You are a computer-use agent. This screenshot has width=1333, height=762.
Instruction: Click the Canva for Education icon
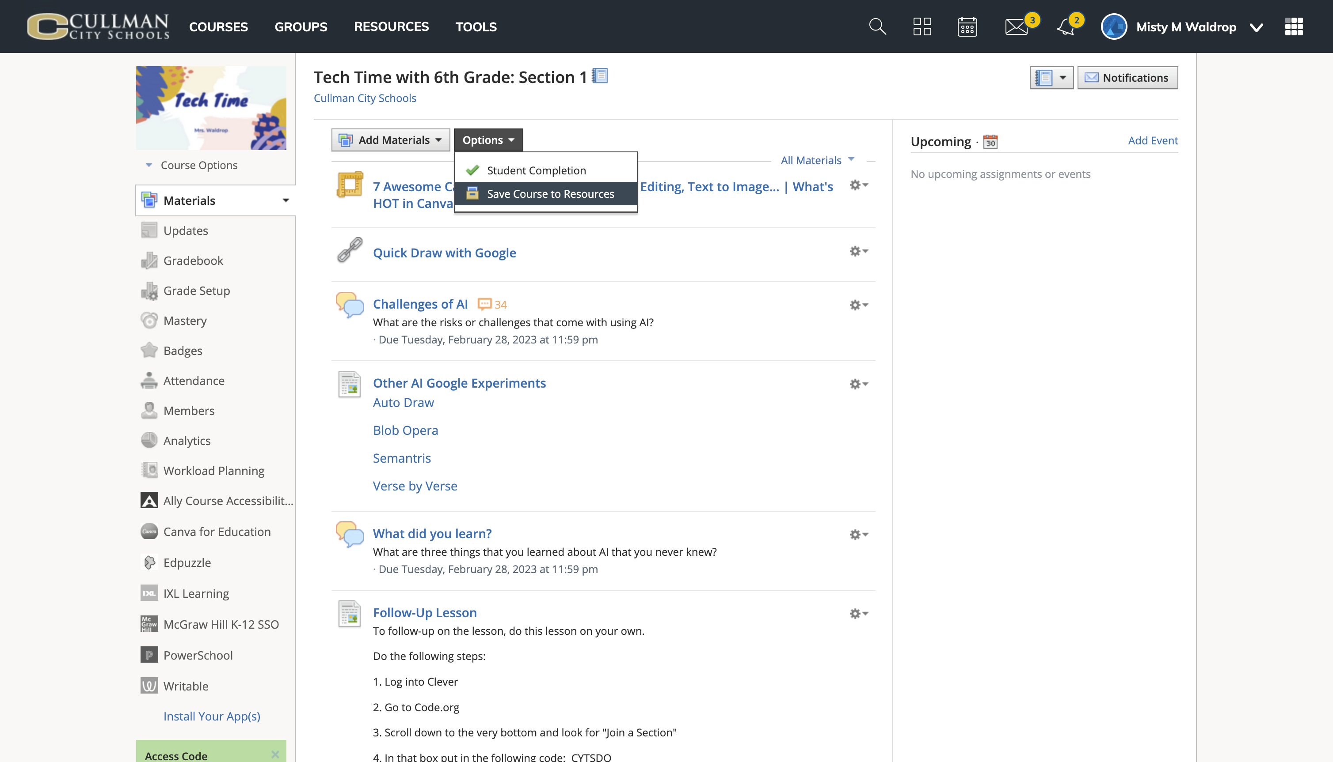(149, 532)
